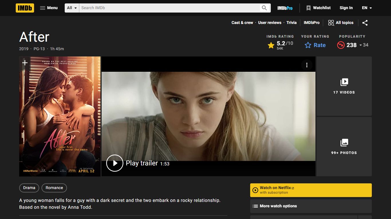Open User reviews

click(270, 23)
